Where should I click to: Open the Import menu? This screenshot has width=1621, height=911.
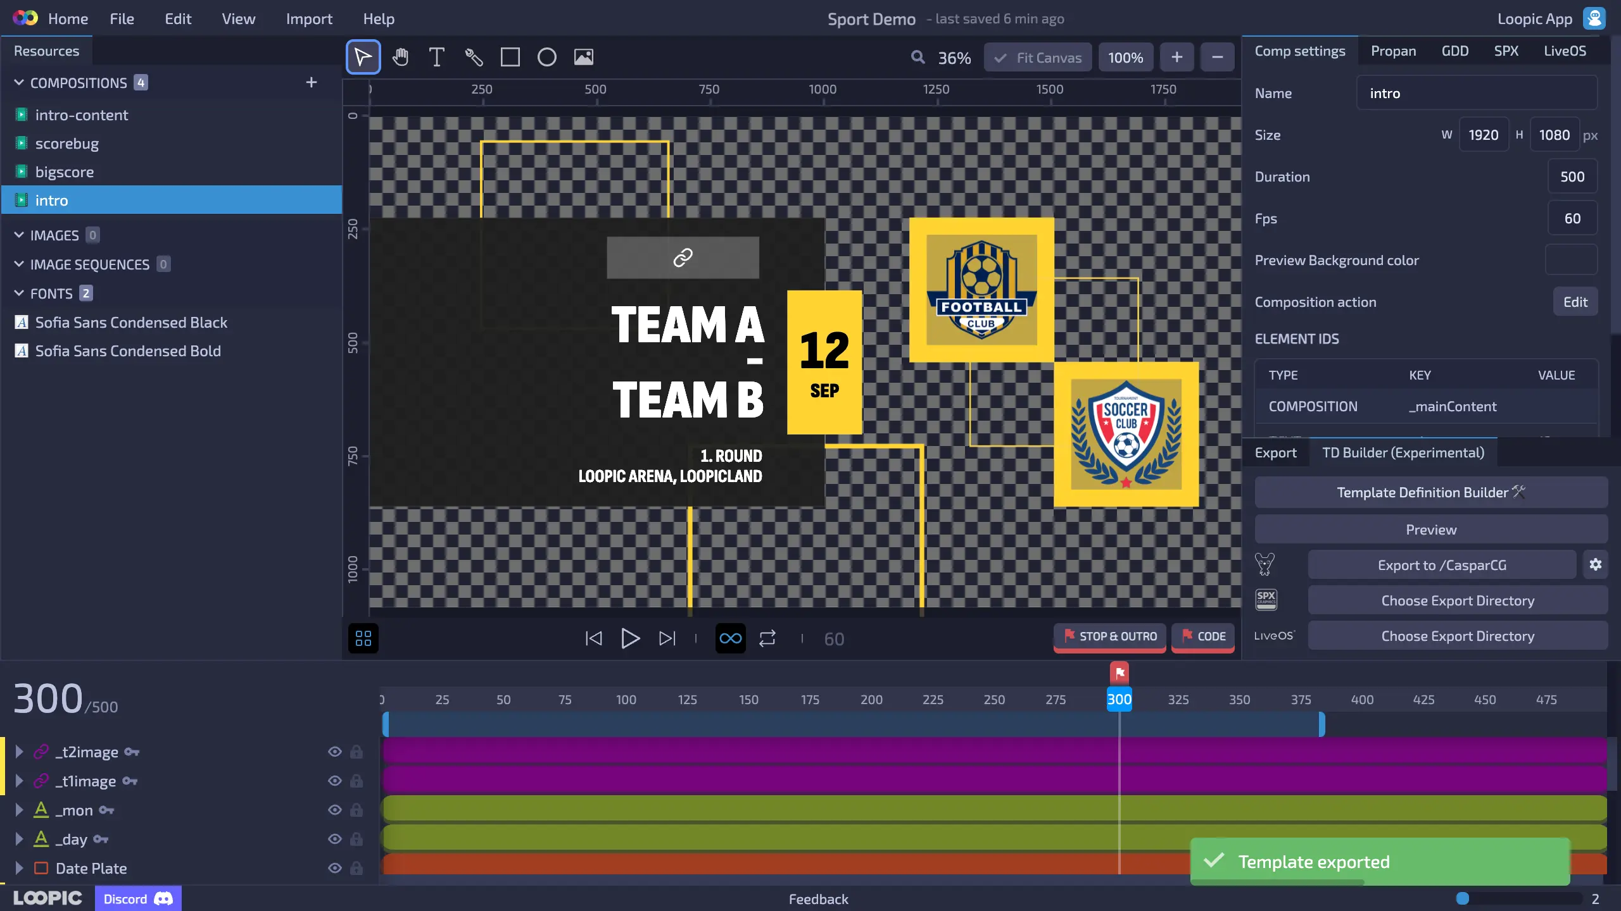[x=309, y=19]
